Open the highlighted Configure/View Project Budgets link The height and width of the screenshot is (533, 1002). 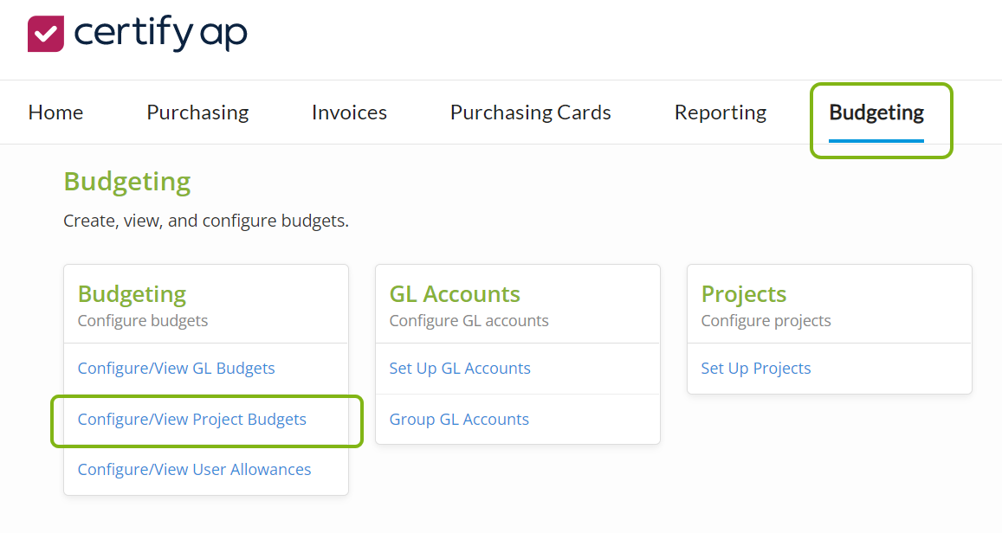tap(191, 419)
